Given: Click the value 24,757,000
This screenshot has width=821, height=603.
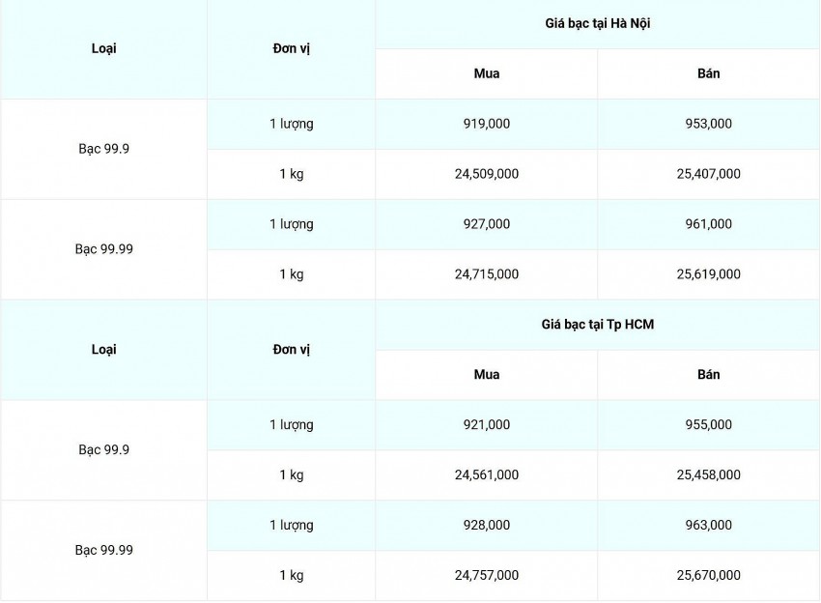Looking at the screenshot, I should tap(487, 576).
